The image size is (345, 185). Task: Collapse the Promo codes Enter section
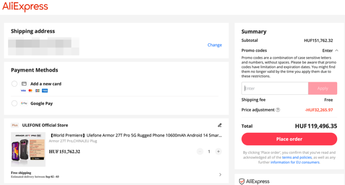coord(330,50)
